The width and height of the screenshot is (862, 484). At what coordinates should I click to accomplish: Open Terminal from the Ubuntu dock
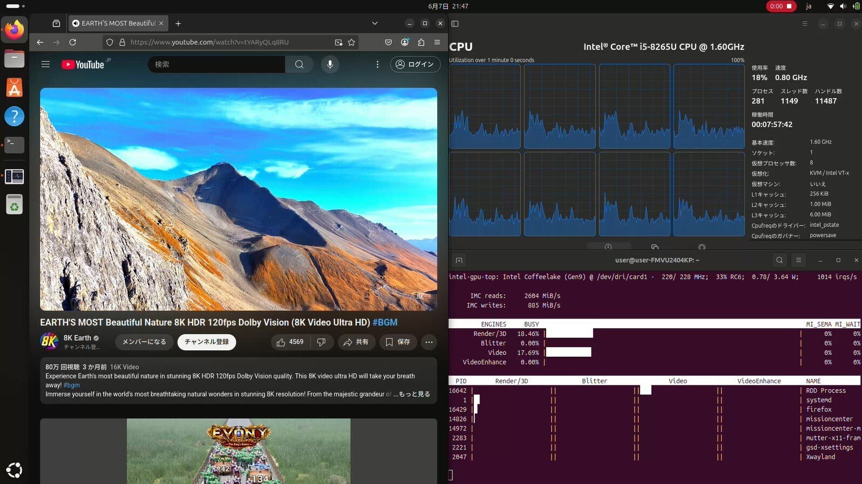(15, 145)
